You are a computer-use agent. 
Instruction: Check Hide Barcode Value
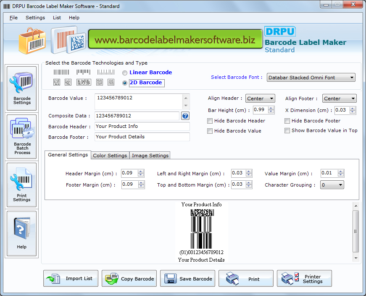[x=210, y=131]
